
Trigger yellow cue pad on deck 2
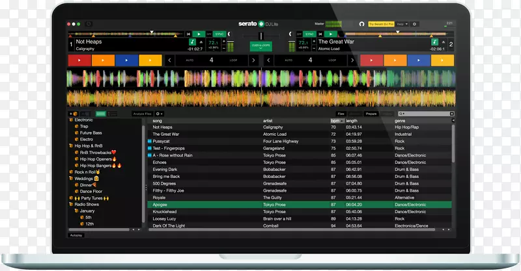[442, 60]
